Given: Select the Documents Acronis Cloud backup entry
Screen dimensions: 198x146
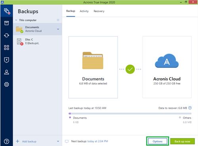Looking at the screenshot, I should (38, 29).
